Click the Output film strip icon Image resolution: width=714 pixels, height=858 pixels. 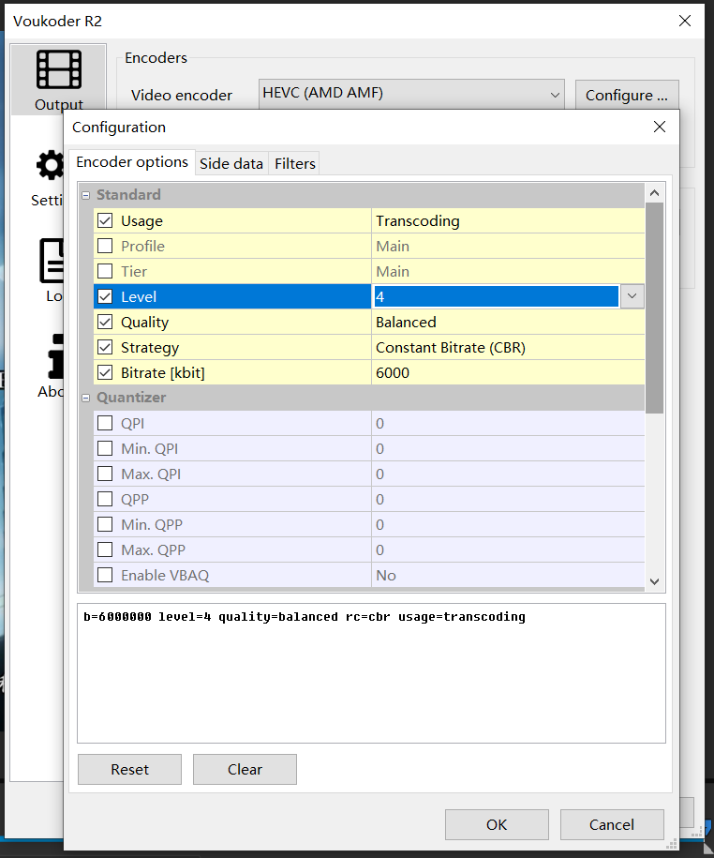tap(58, 70)
